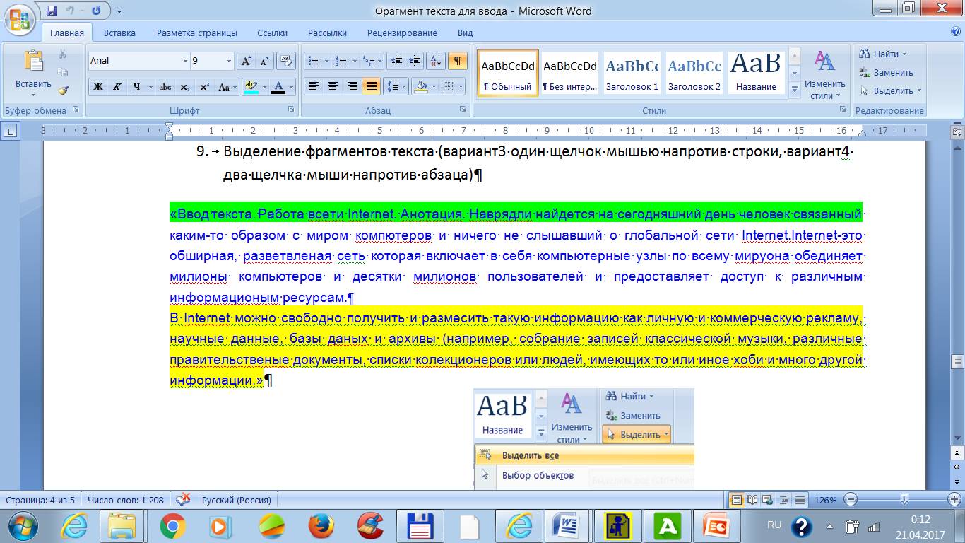Redo the last action
Viewport: 965px width, 543px height.
[96, 11]
